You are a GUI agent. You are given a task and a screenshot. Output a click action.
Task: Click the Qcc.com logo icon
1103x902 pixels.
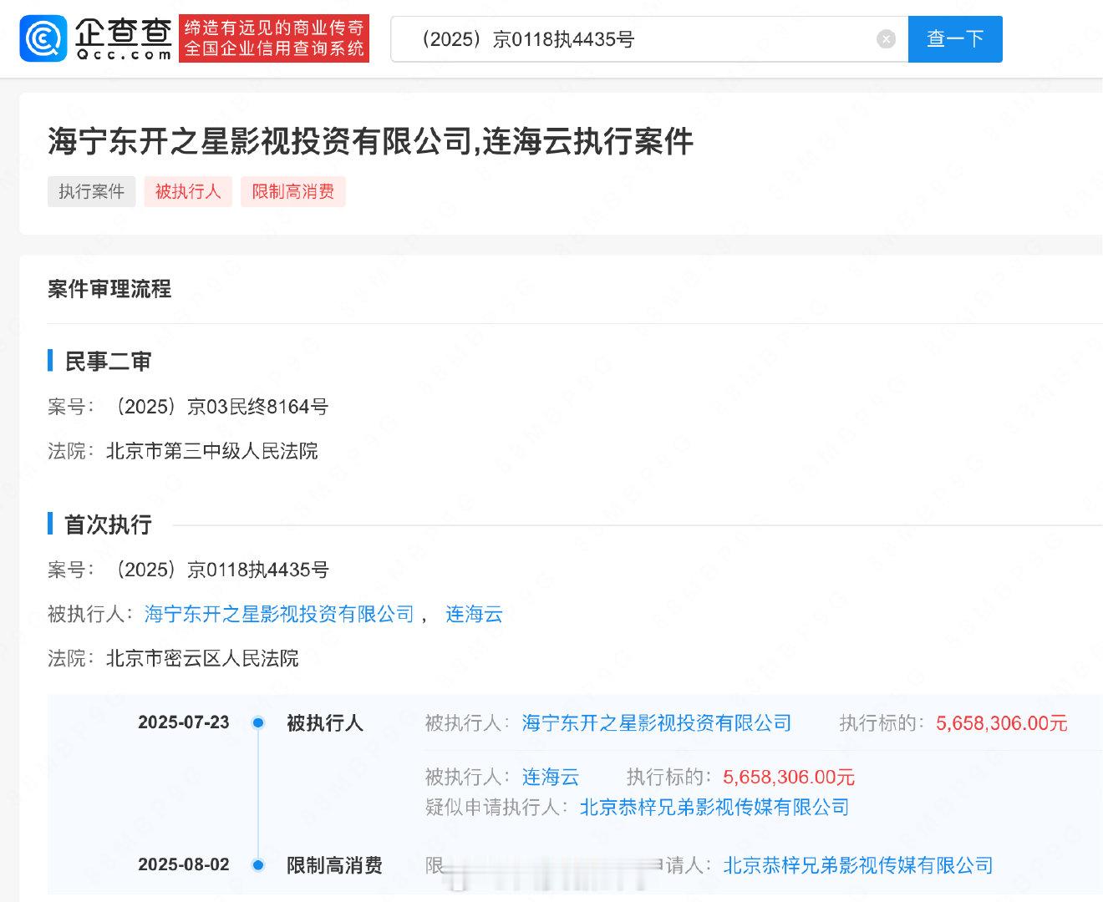pyautogui.click(x=43, y=39)
